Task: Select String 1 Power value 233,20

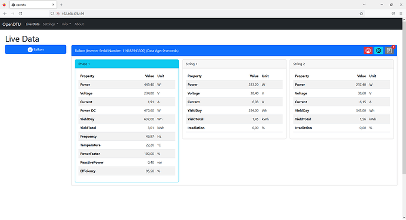Action: (253, 84)
